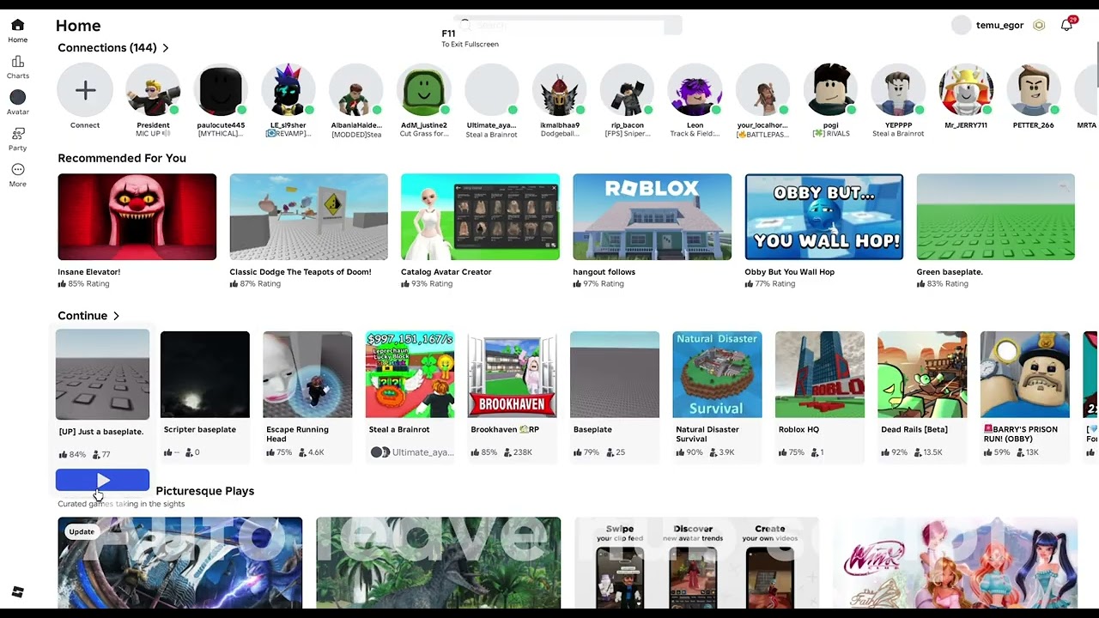The image size is (1099, 618).
Task: Open ikmalbhaa9's avatar
Action: click(560, 90)
